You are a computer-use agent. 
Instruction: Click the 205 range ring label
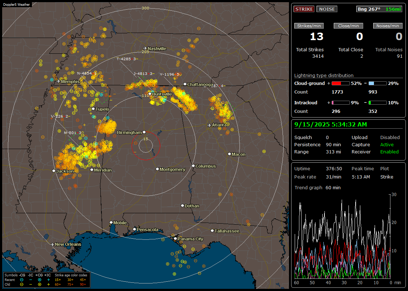pos(146,52)
